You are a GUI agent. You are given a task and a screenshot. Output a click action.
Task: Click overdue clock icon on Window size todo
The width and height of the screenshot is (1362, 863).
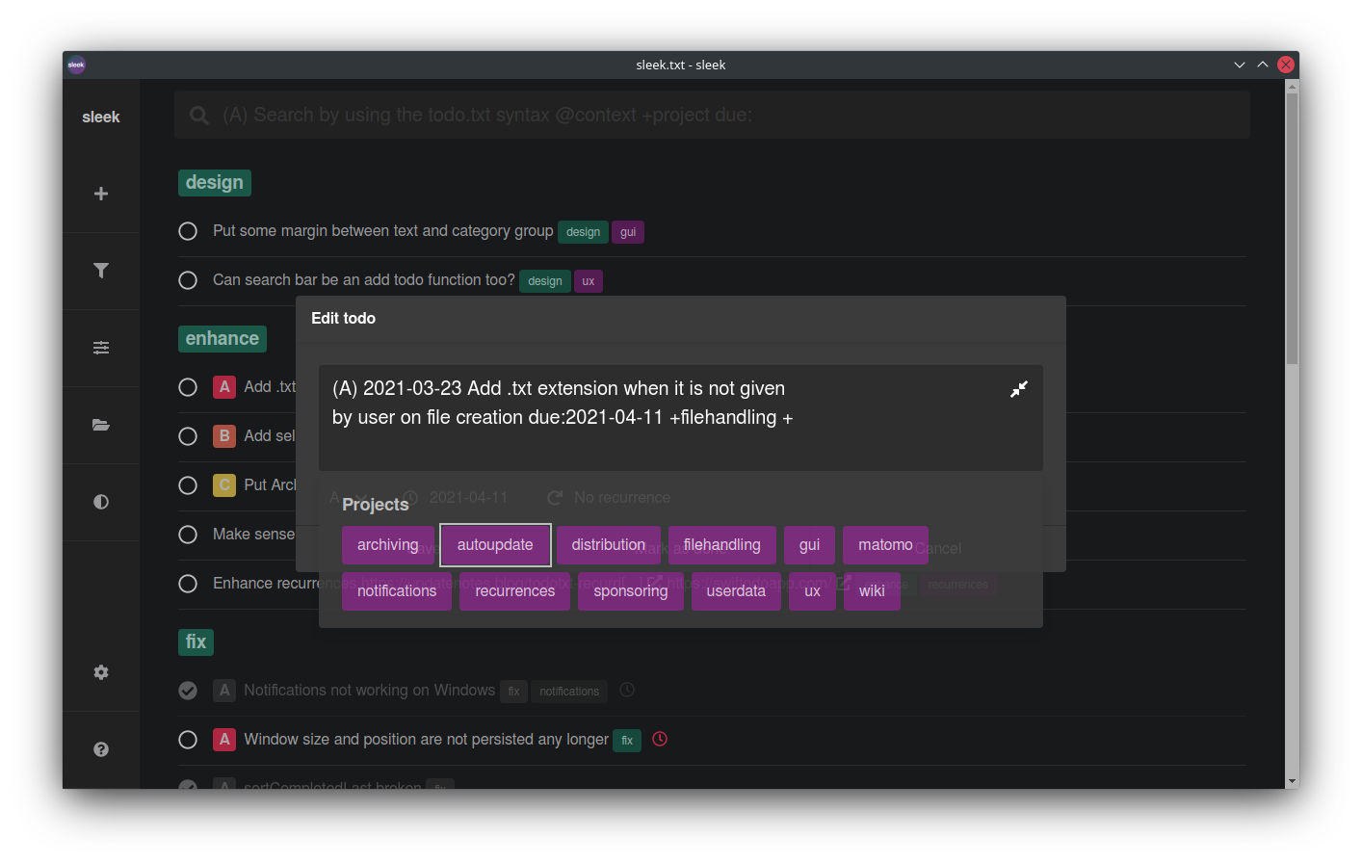point(660,739)
